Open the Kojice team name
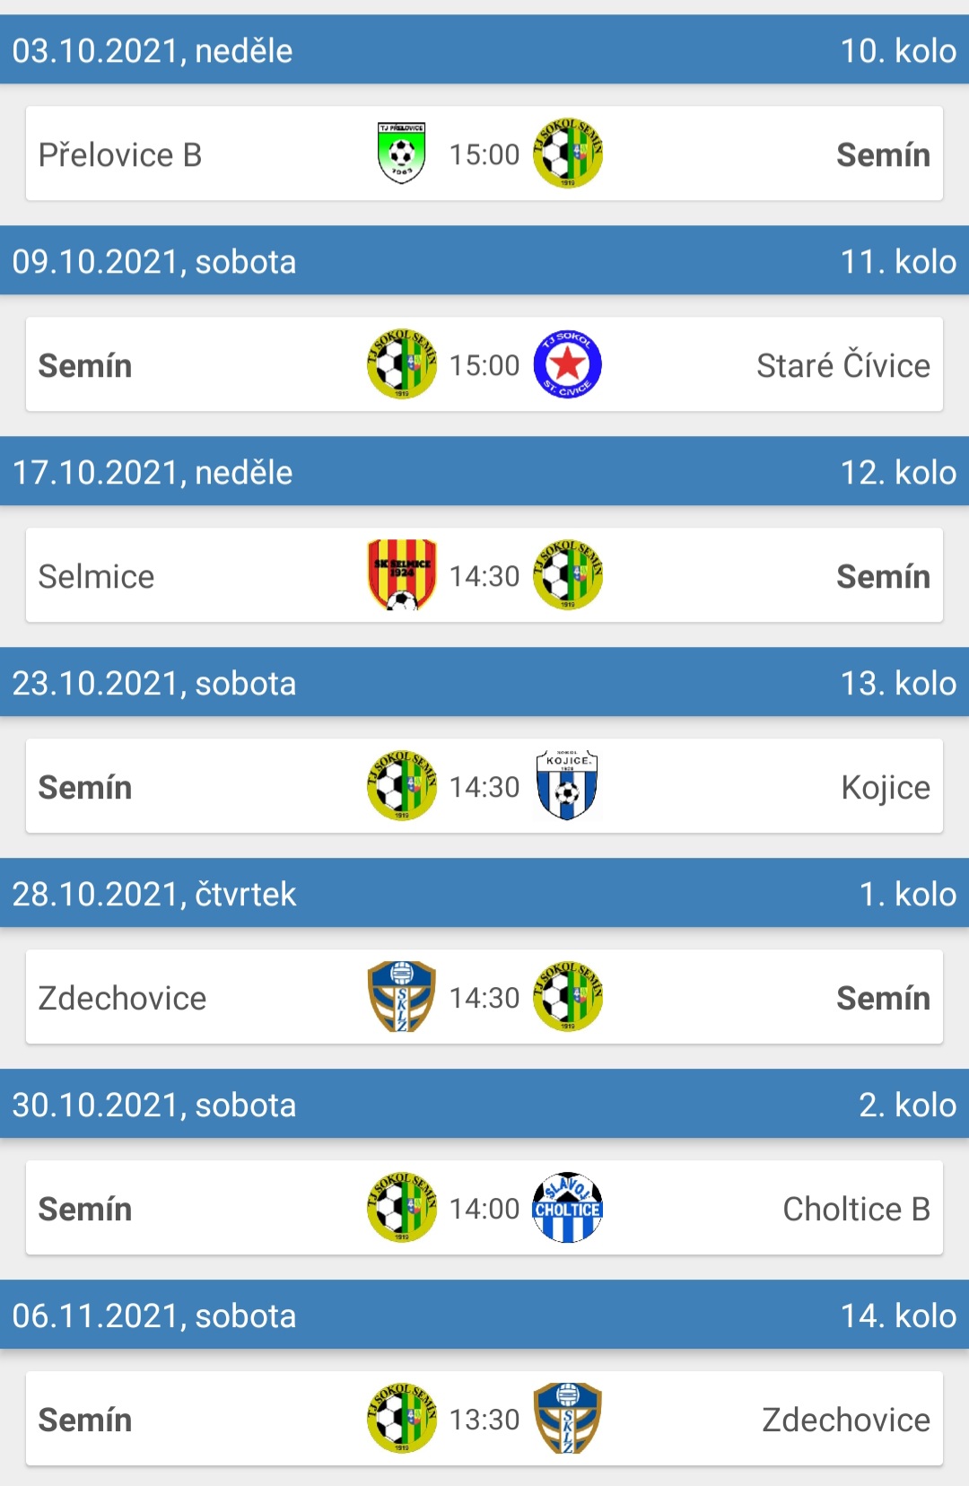 [x=885, y=787]
